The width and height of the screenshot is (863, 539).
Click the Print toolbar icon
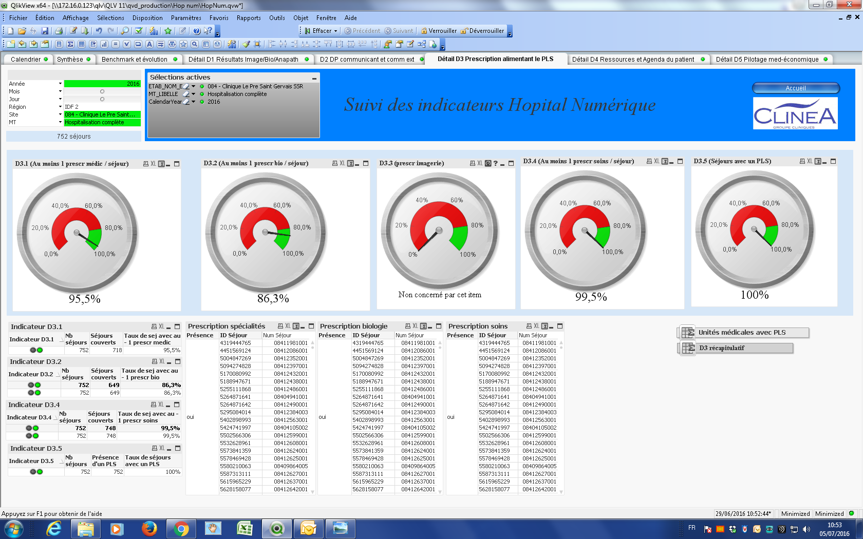point(59,31)
